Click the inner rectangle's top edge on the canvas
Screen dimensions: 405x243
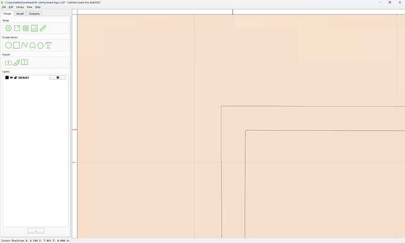[x=325, y=130]
